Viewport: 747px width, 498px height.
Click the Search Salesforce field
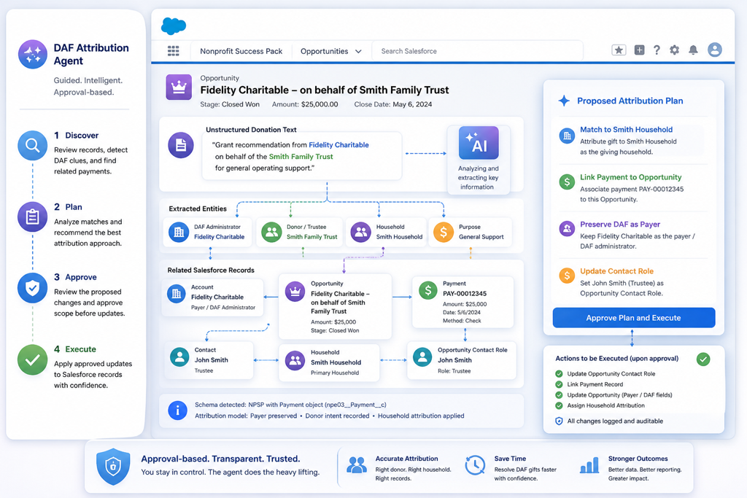pos(476,51)
